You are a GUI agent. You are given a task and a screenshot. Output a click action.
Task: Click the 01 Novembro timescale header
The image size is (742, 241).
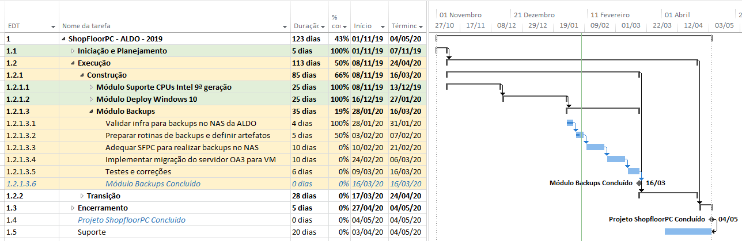pyautogui.click(x=460, y=15)
